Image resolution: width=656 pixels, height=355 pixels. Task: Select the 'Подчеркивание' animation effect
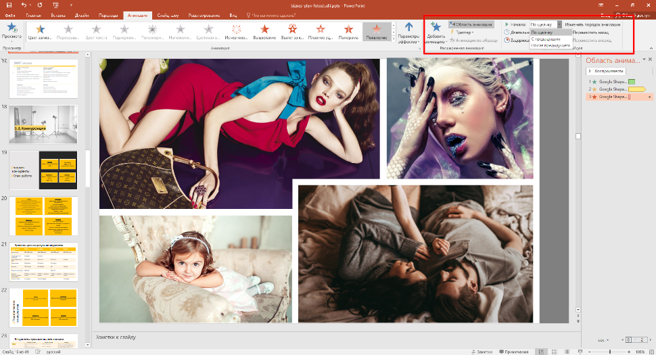point(124,31)
